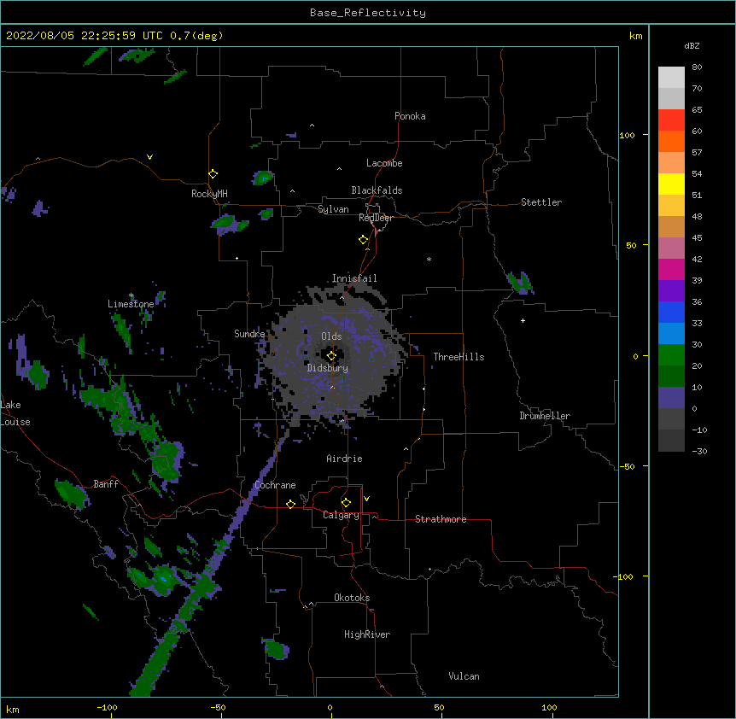Select the green 20-30 dBZ legend swatch
The image size is (736, 719).
[671, 355]
